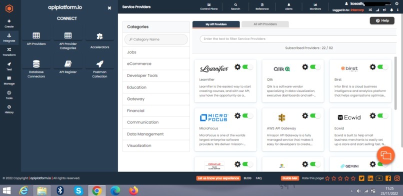The width and height of the screenshot is (403, 196).
Task: Click Let us know your experience
Action: tap(218, 178)
